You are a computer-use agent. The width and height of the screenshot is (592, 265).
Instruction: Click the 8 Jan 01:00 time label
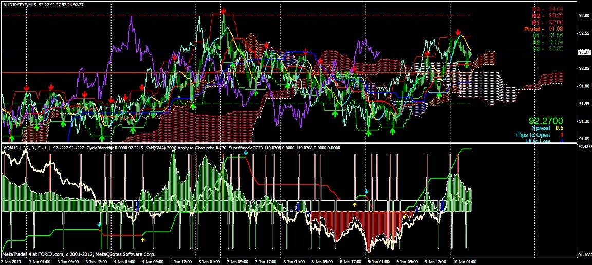coord(294,261)
